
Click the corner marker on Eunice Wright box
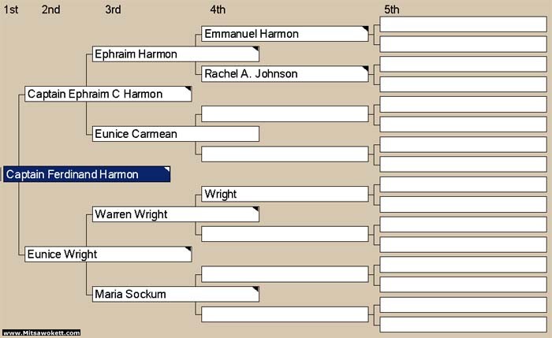click(188, 250)
